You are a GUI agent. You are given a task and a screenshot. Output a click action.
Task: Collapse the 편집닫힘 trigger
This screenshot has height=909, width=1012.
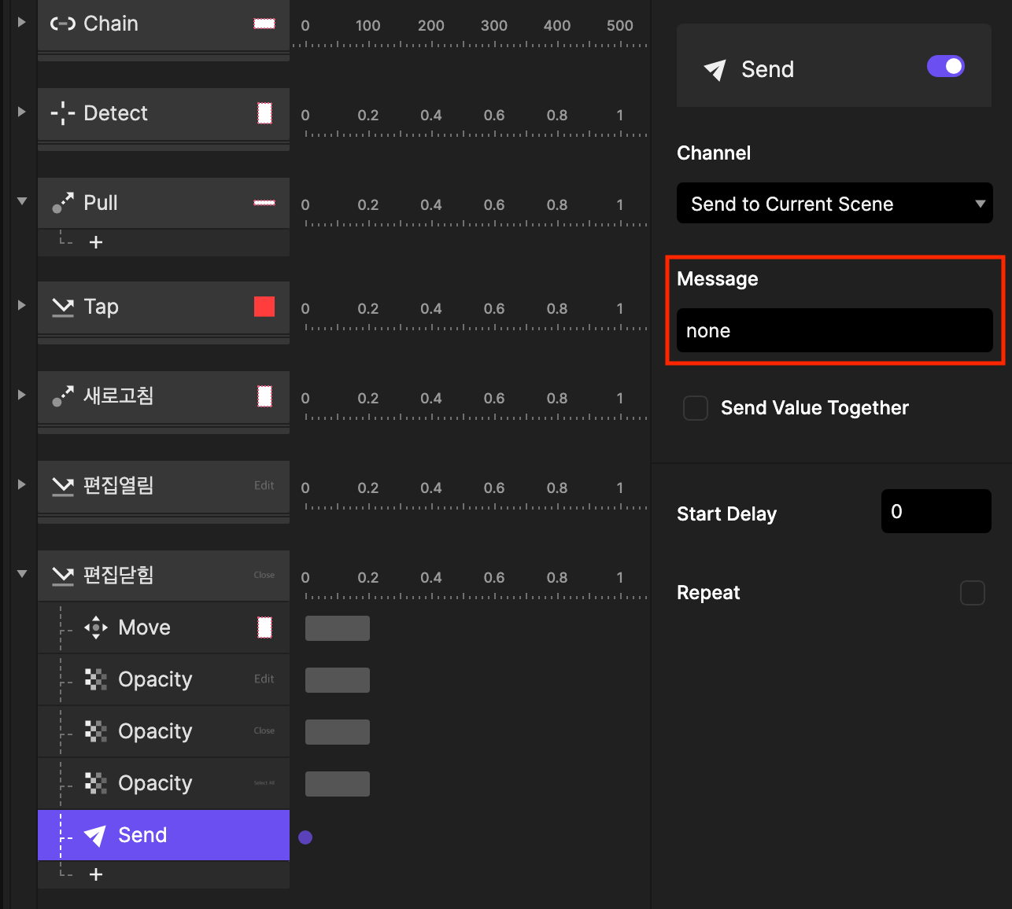(x=22, y=575)
